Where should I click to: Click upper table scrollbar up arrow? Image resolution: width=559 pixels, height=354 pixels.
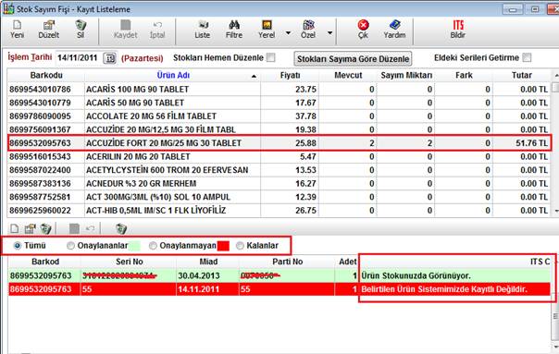click(556, 75)
